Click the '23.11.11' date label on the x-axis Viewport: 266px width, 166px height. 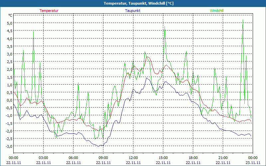point(253,163)
